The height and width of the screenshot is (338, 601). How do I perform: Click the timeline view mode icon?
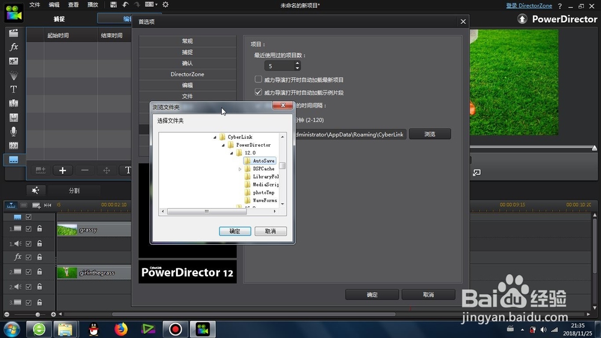click(x=11, y=205)
